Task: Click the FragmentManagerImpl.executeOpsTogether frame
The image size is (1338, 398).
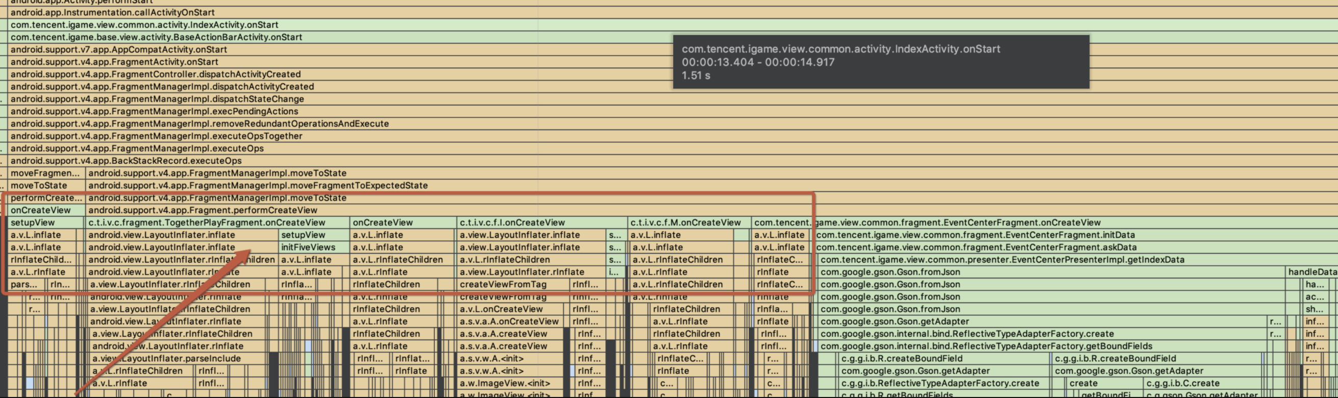Action: pyautogui.click(x=673, y=136)
